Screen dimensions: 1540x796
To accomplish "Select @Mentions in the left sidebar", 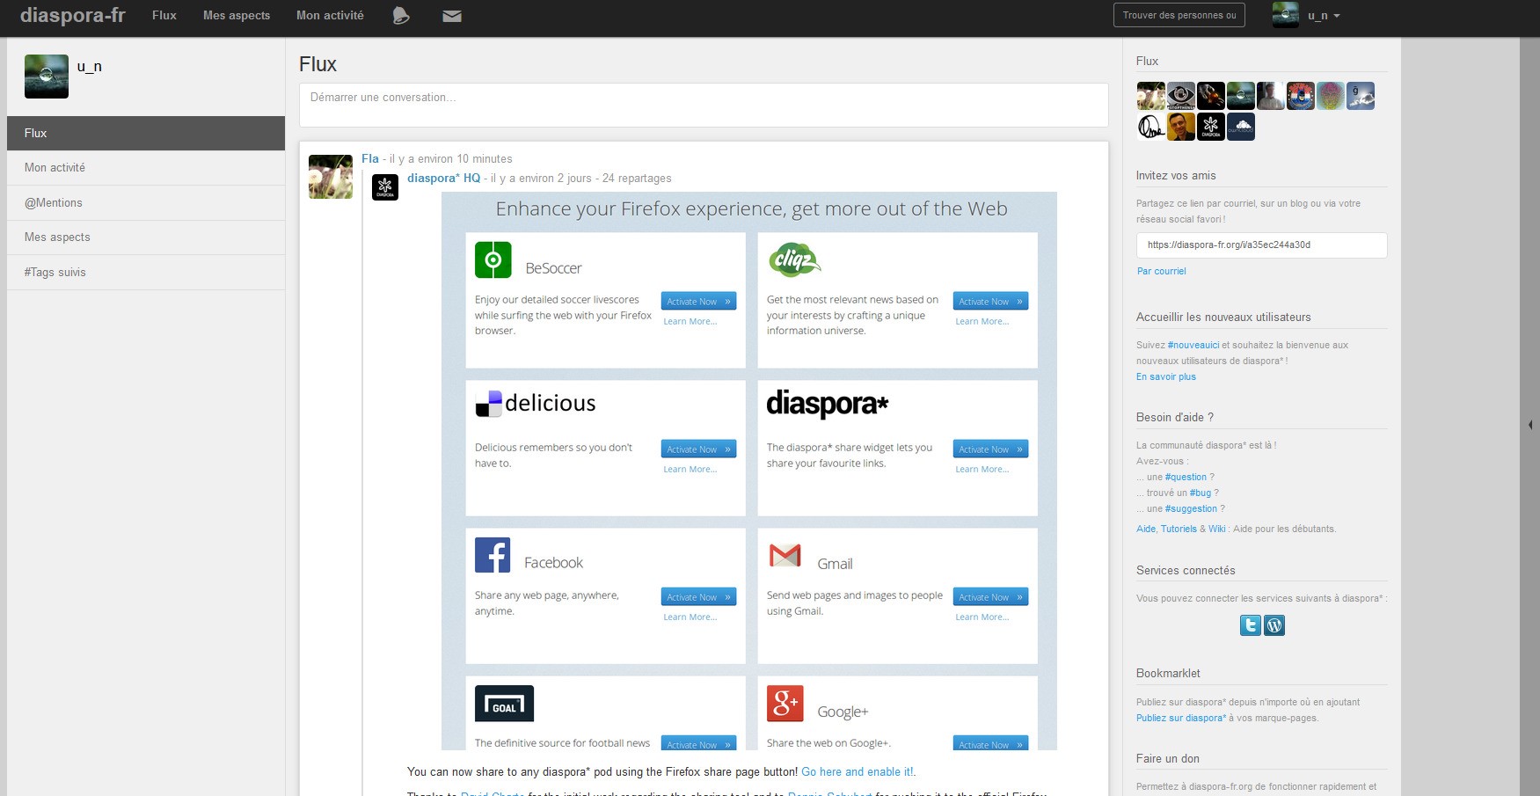I will click(54, 203).
